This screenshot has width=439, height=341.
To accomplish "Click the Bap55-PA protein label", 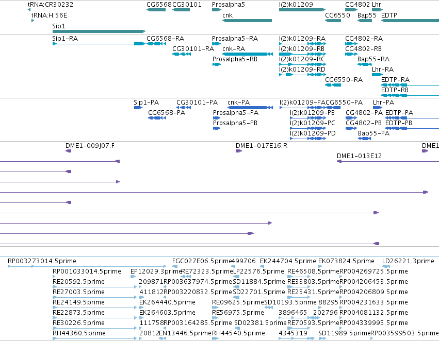I will click(374, 133).
